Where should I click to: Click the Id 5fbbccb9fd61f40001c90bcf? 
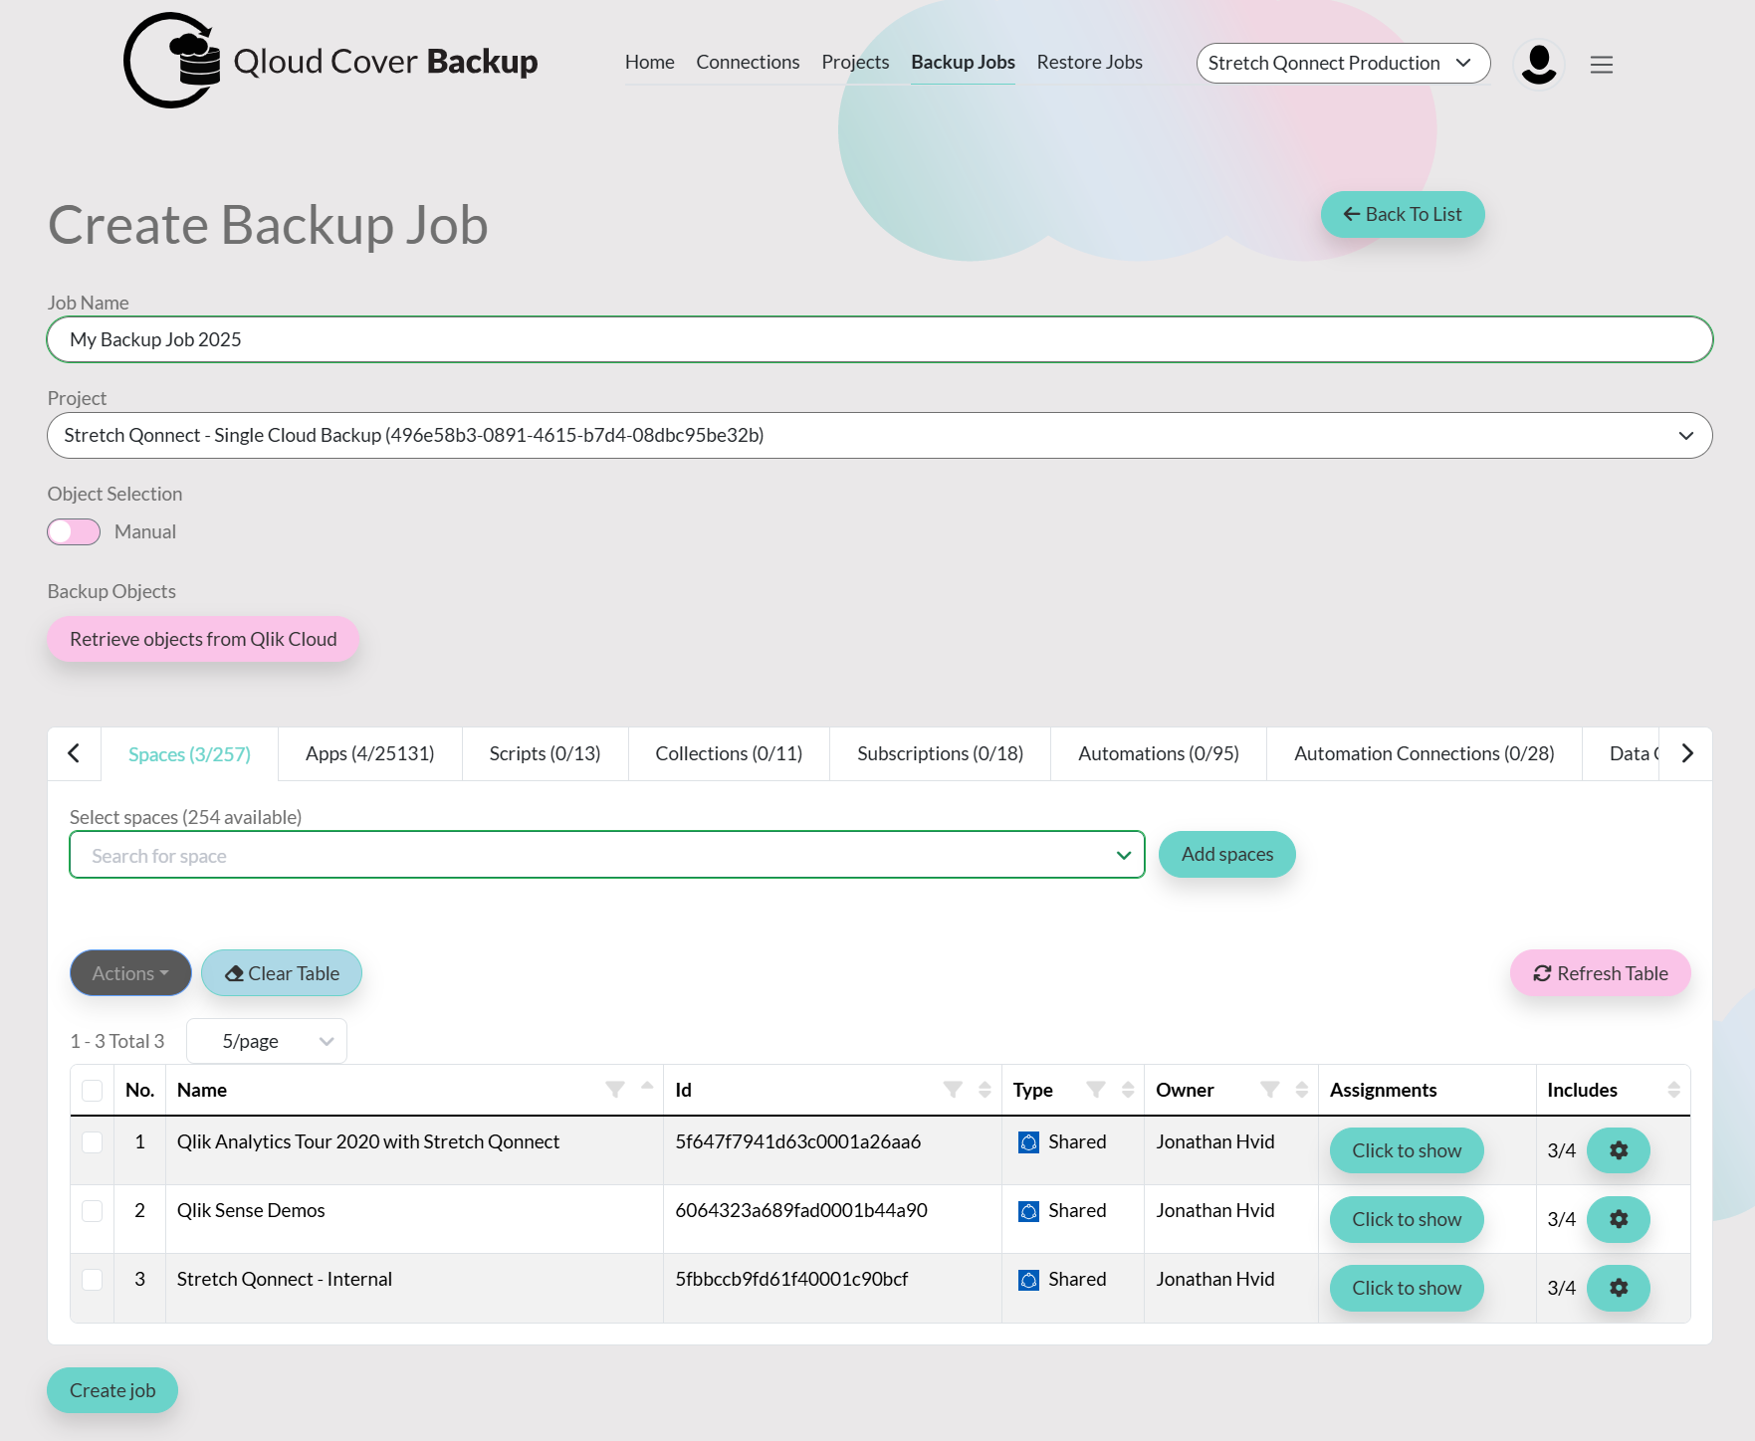tap(791, 1279)
